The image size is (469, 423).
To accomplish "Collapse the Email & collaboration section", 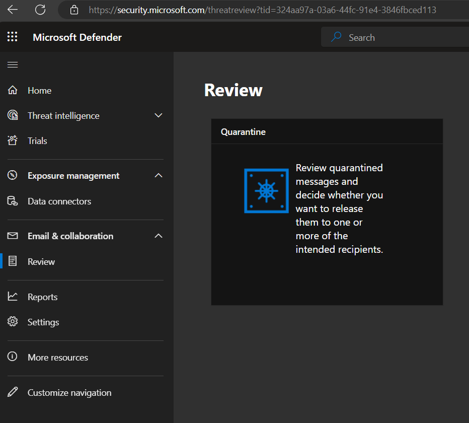I will [159, 236].
